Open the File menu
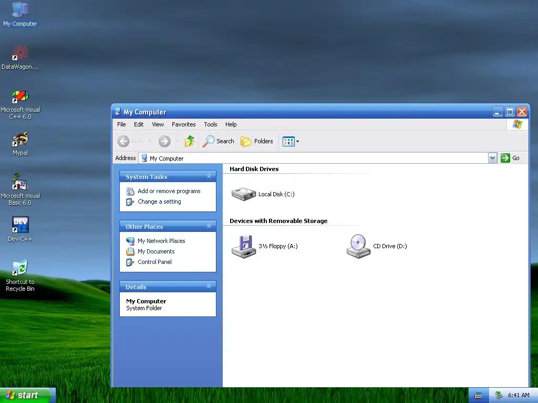The width and height of the screenshot is (538, 403). click(x=121, y=124)
